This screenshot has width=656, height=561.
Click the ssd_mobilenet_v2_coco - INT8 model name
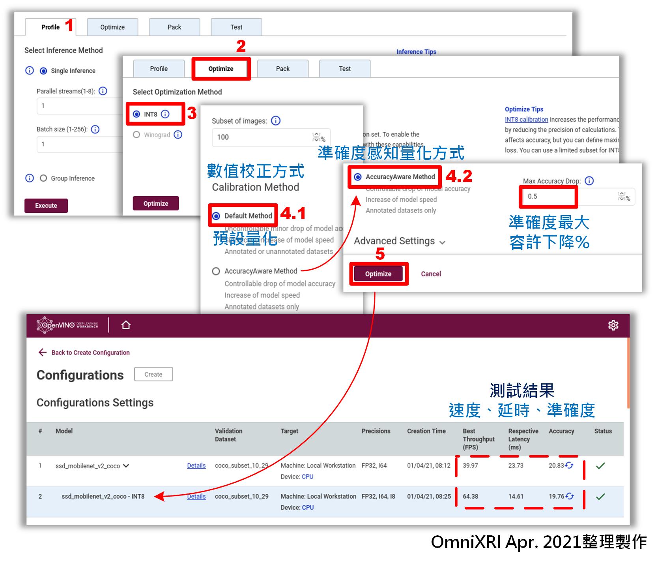click(x=103, y=496)
